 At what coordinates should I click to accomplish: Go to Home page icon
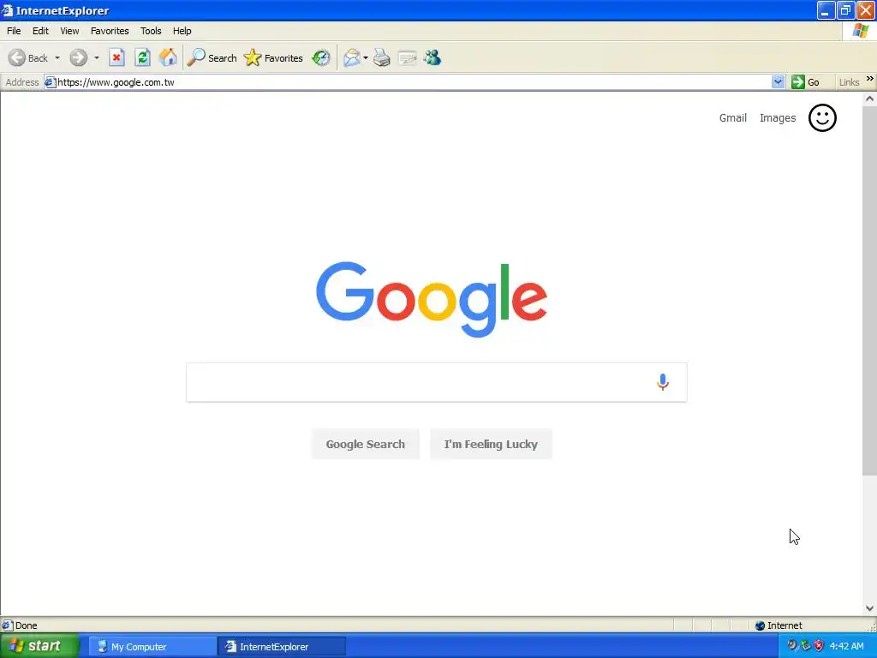(168, 57)
